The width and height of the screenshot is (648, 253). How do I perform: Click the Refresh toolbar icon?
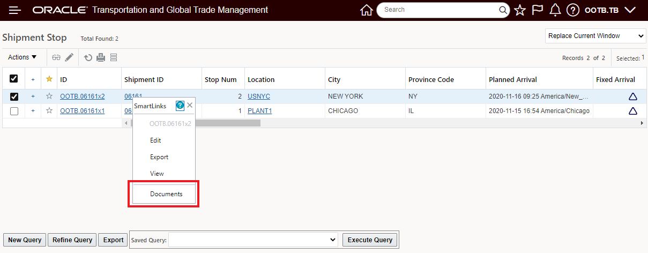click(88, 57)
